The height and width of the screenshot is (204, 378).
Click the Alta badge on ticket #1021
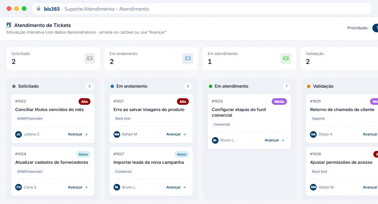pos(183,102)
